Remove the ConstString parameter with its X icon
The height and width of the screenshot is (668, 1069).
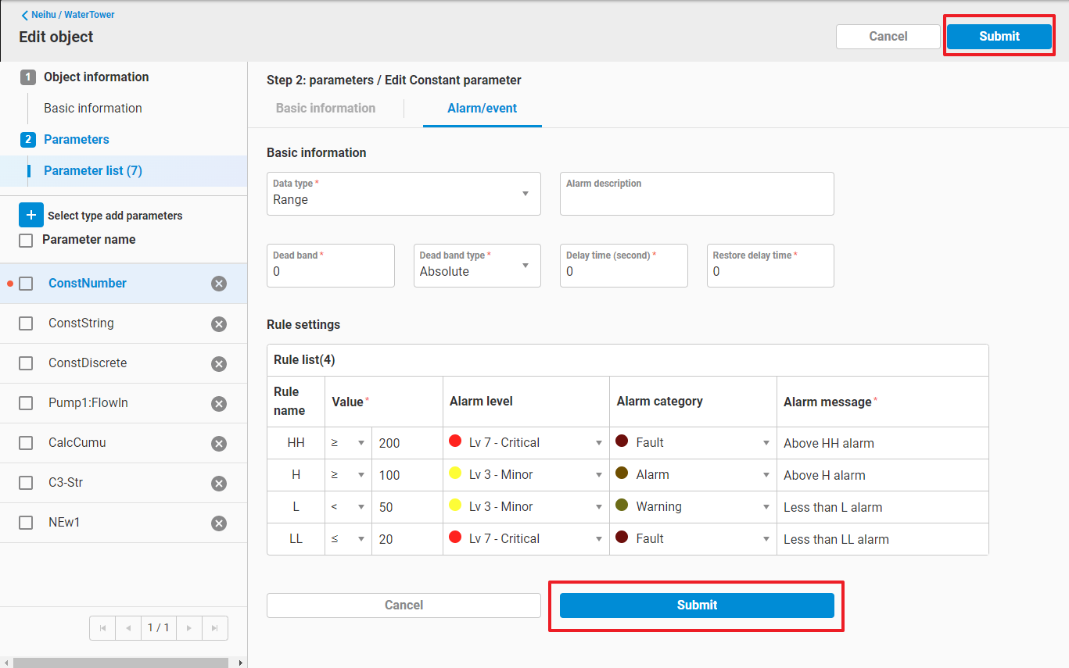tap(219, 324)
